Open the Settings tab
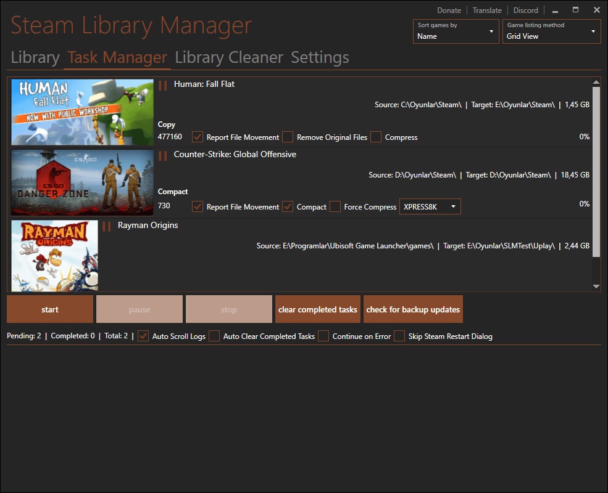 point(319,57)
